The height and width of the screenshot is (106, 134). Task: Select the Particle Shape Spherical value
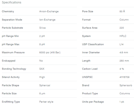point(45,85)
